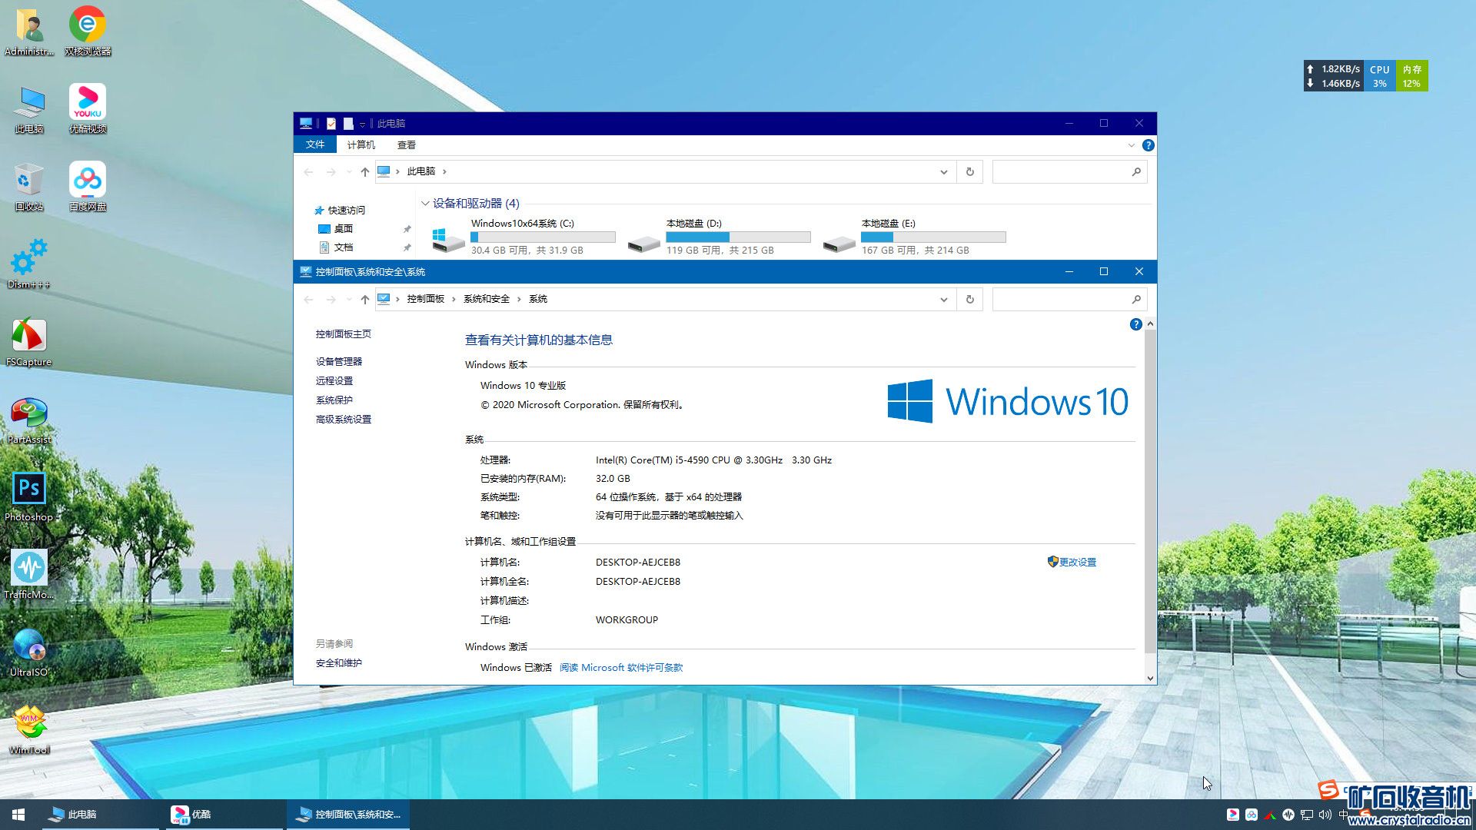Expand the ribbon chevron in This PC window
This screenshot has width=1476, height=830.
[x=1131, y=144]
